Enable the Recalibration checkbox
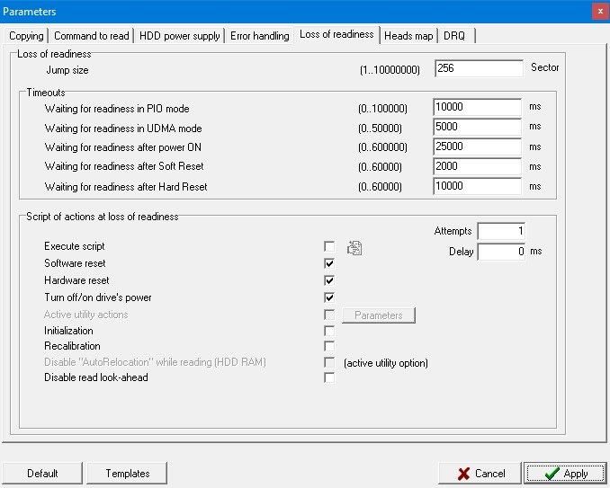 329,346
